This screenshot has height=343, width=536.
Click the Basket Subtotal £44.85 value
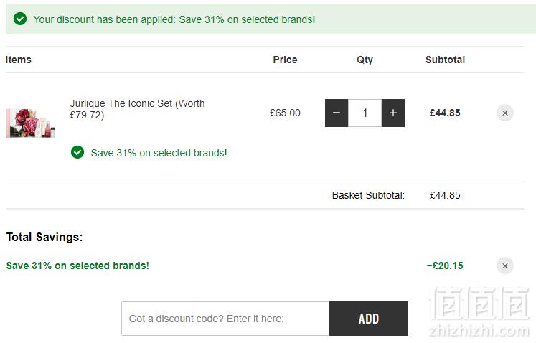click(445, 195)
